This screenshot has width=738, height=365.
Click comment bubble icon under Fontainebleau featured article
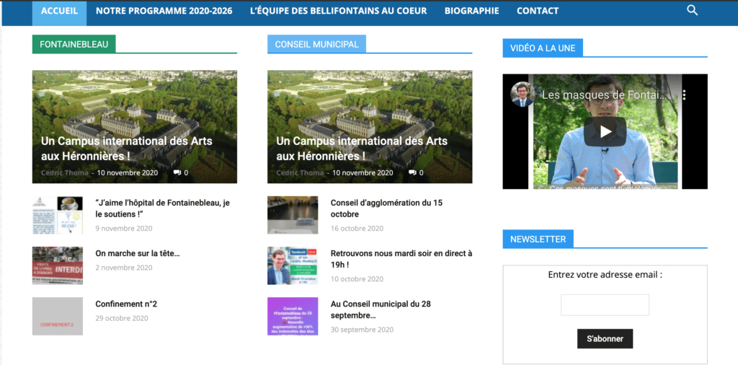177,173
